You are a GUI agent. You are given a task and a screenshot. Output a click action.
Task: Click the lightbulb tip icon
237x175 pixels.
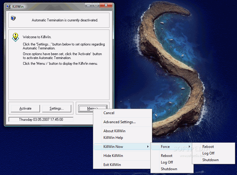click(15, 37)
